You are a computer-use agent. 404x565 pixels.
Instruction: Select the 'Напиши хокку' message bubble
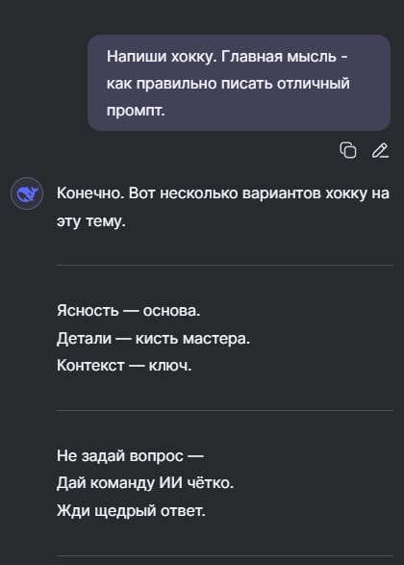(x=240, y=83)
